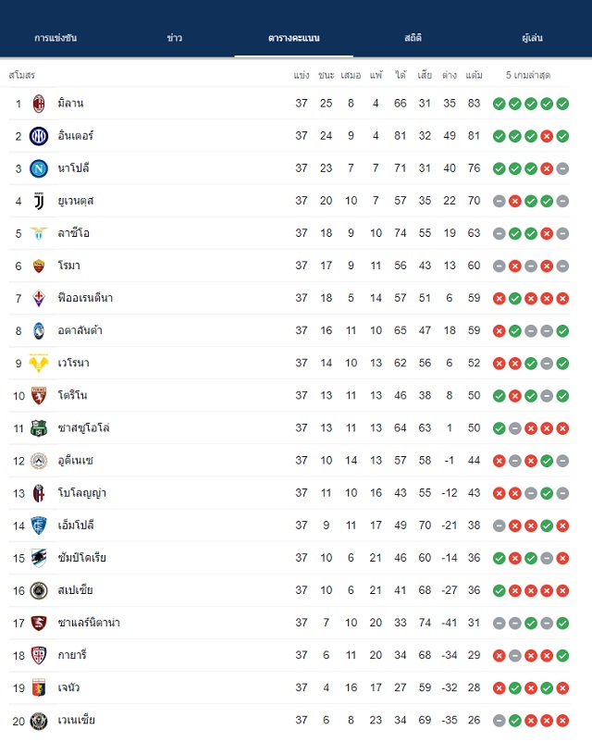592x742 pixels.
Task: Click the แต้ม column header
Action: [474, 75]
